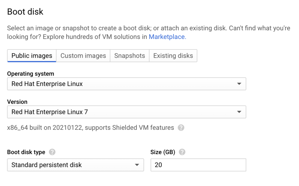Viewport: 299px width, 186px height.
Task: Click help icon beside Shielded VM features
Action: point(181,128)
